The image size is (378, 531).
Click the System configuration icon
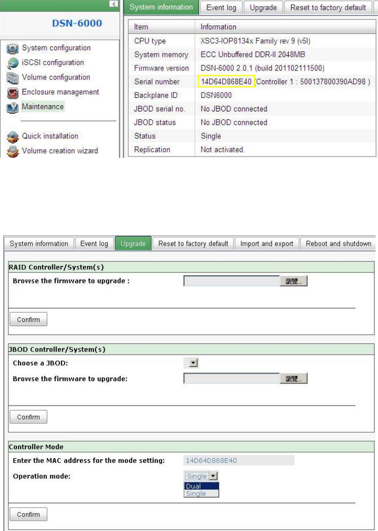click(13, 48)
